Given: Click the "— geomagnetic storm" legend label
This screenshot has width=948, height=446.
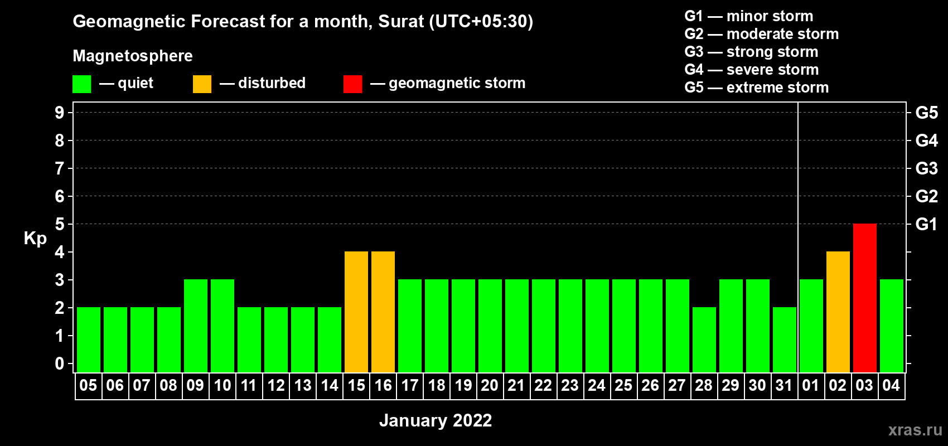Looking at the screenshot, I should (448, 84).
